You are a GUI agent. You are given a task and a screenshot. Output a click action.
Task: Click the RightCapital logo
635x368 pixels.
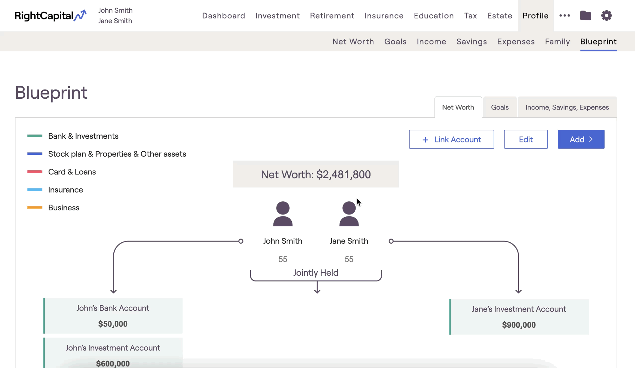point(50,16)
